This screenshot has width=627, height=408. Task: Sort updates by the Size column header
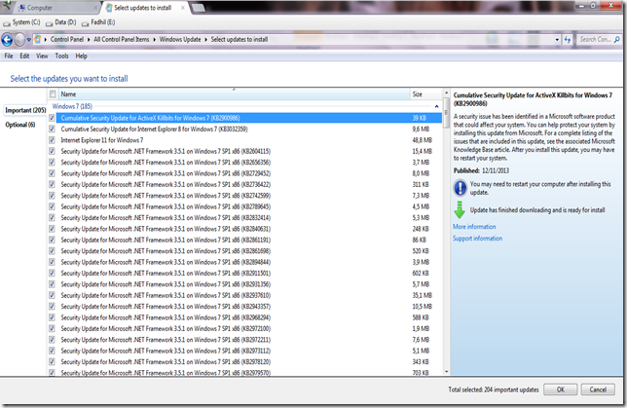coord(425,94)
